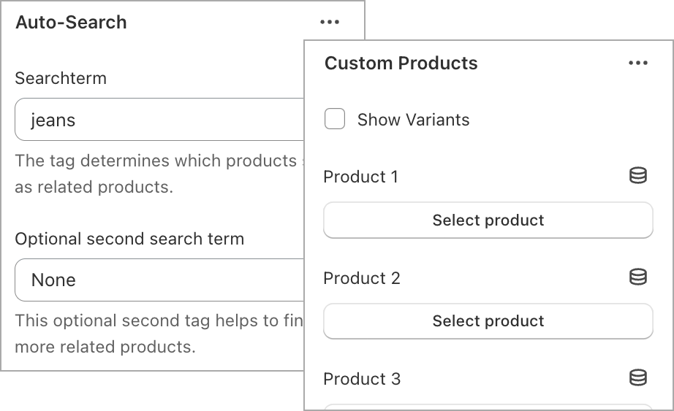The height and width of the screenshot is (411, 674).
Task: Open the Custom Products three-dot options menu
Action: pyautogui.click(x=638, y=63)
